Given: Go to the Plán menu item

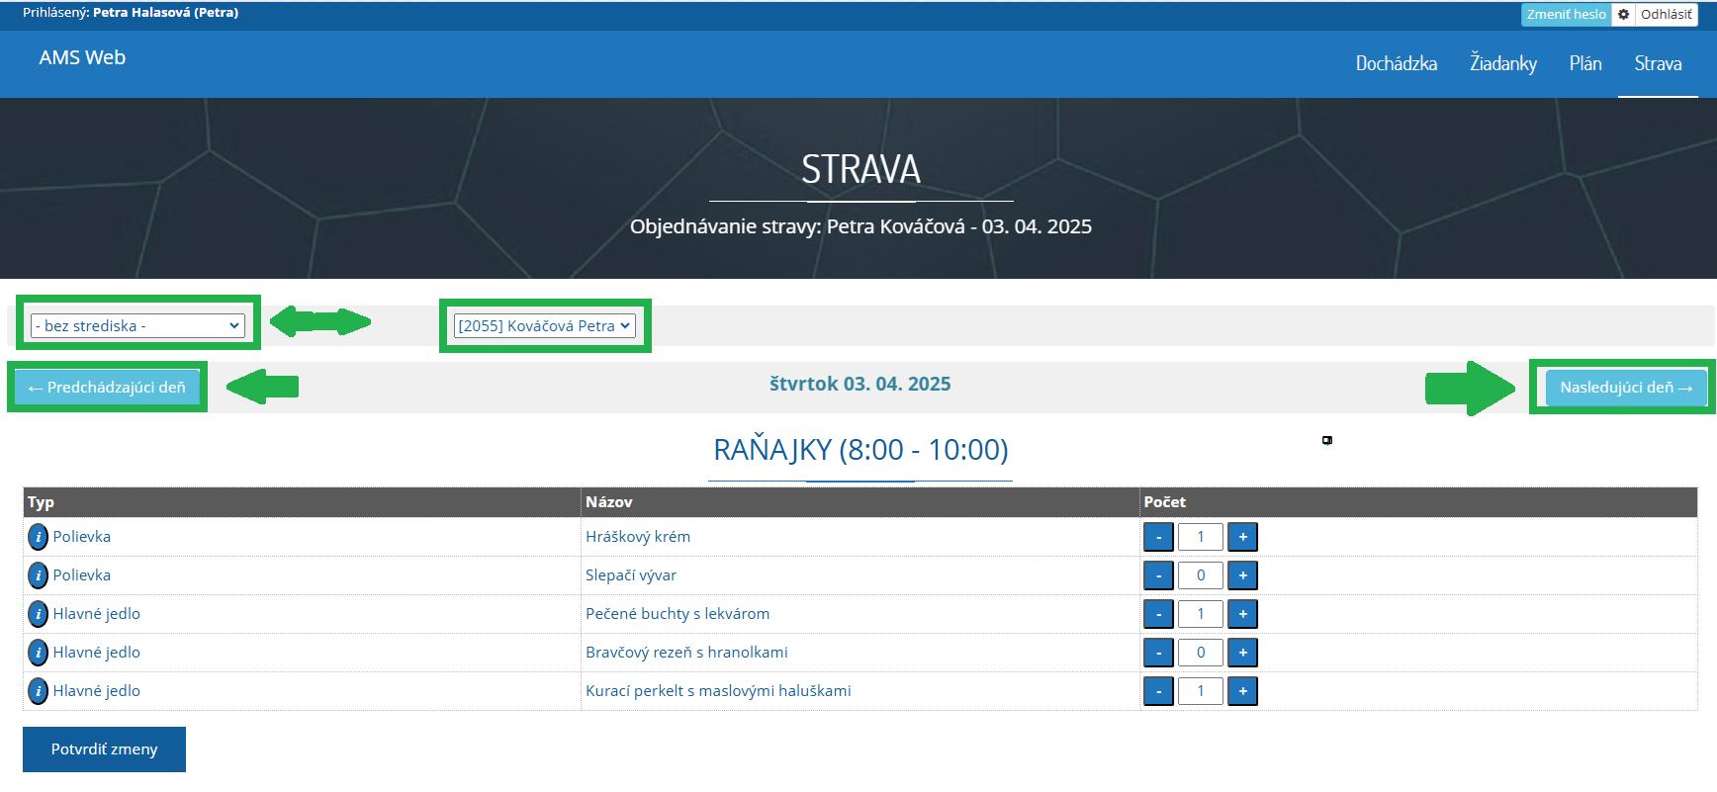Looking at the screenshot, I should tap(1584, 63).
